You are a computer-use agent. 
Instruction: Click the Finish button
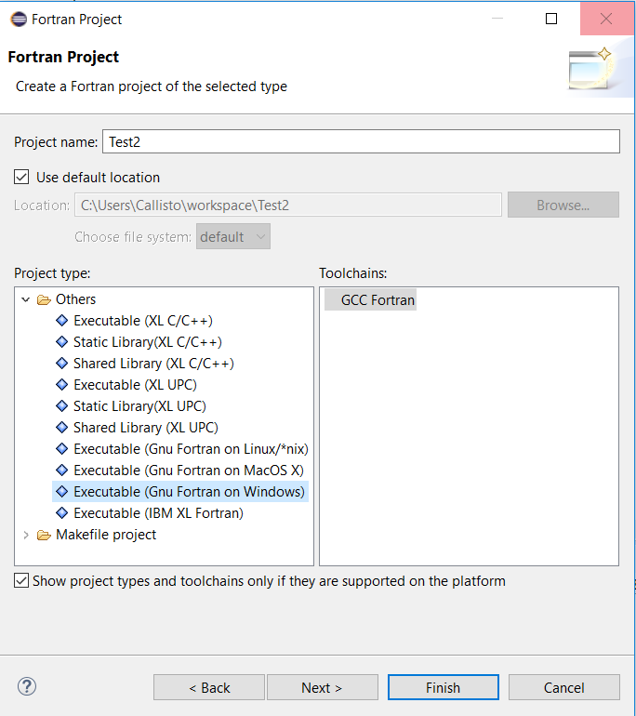tap(444, 687)
